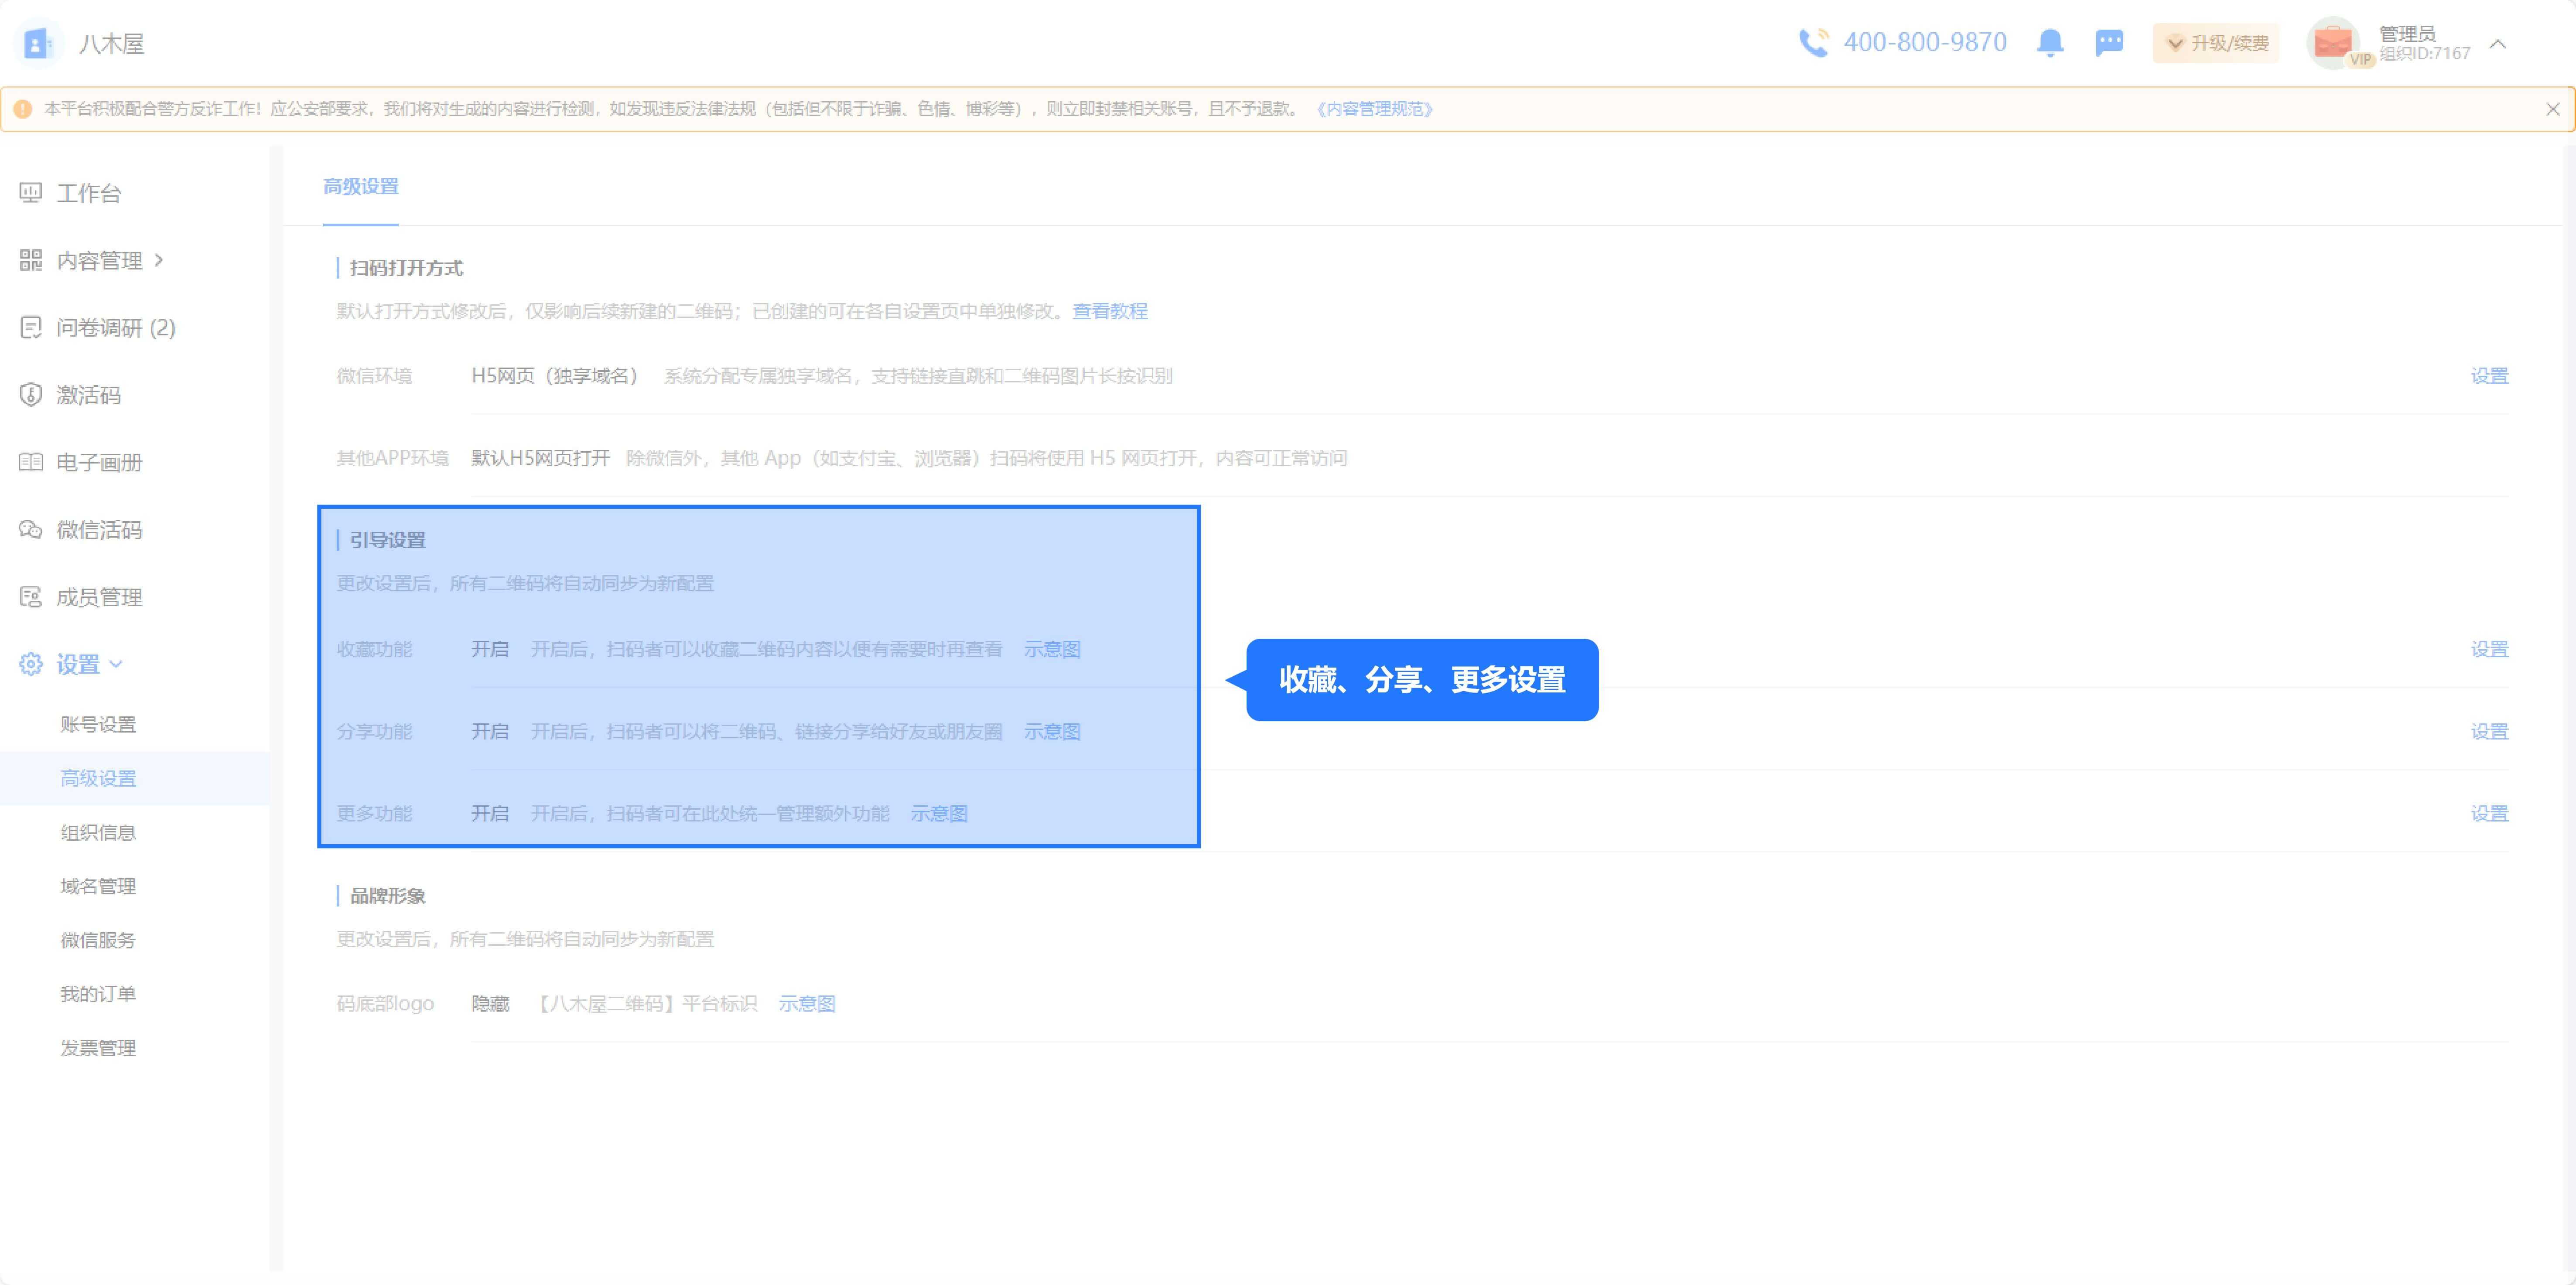
Task: Toggle the admin account dropdown arrow
Action: coord(2497,44)
